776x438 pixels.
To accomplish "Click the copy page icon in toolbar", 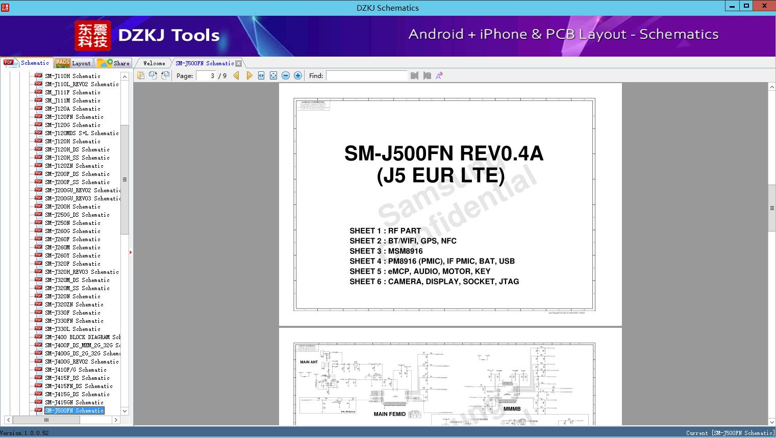I will pos(141,75).
